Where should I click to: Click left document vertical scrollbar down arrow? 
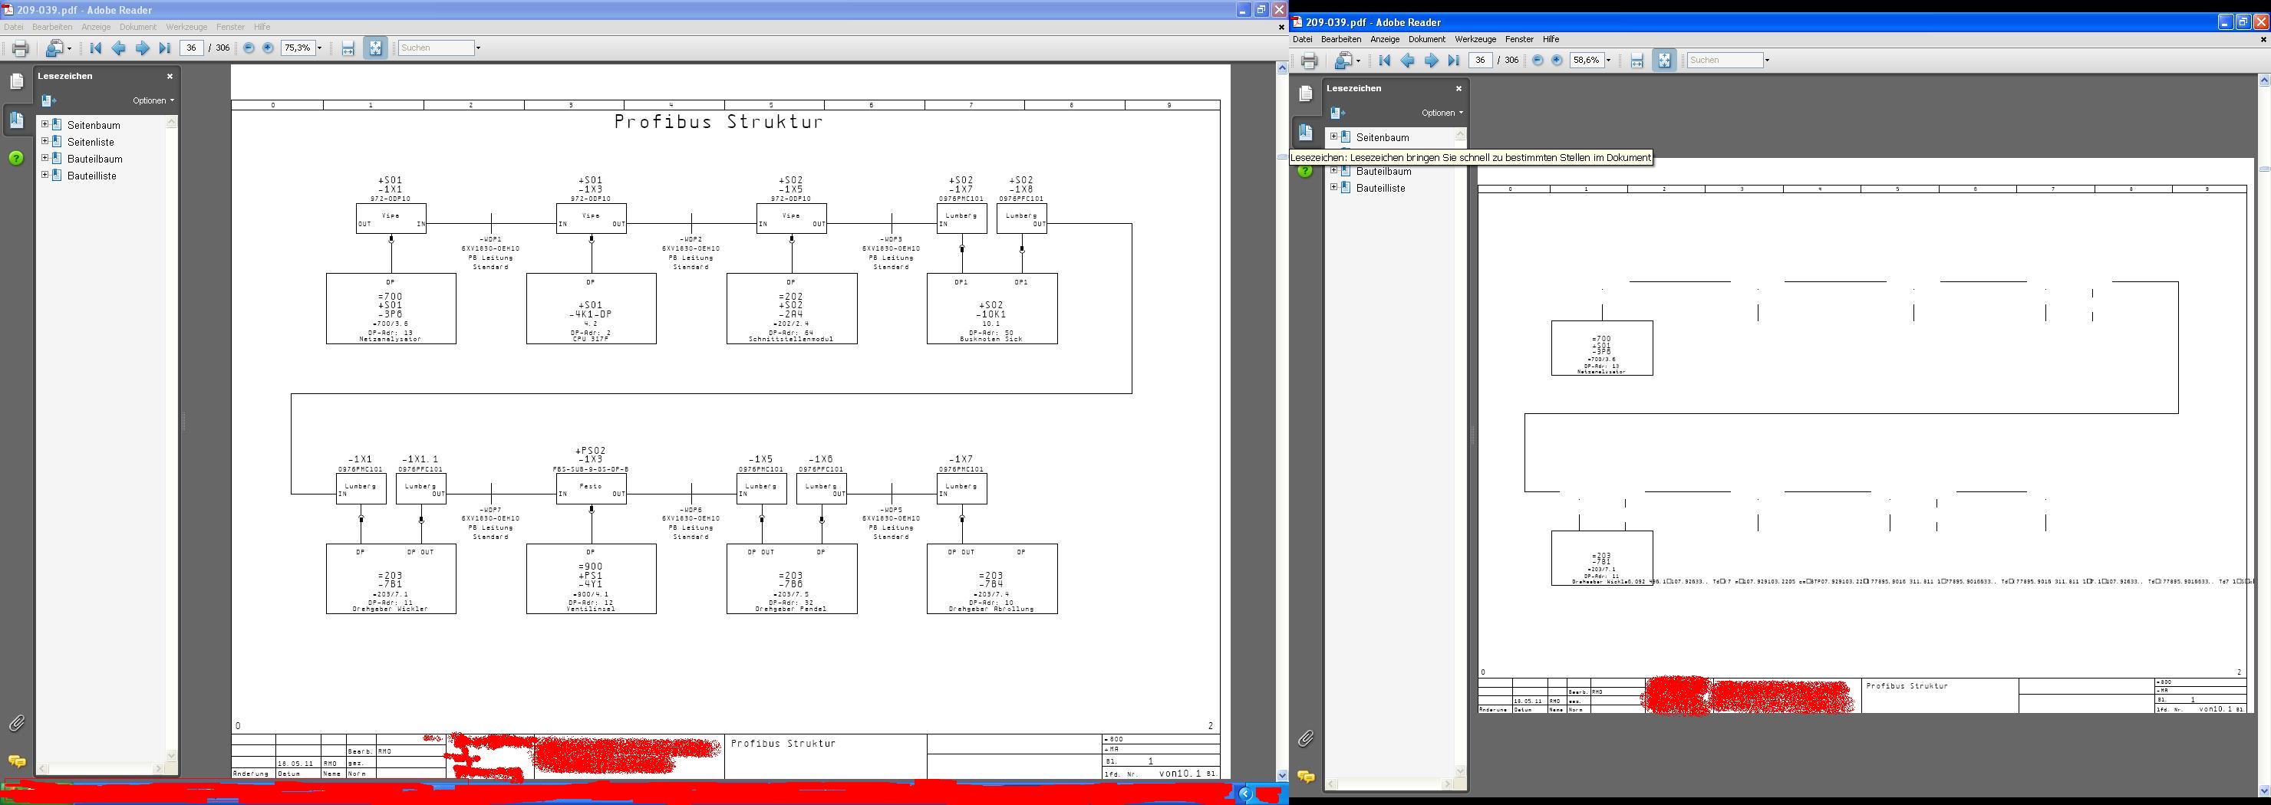1282,776
